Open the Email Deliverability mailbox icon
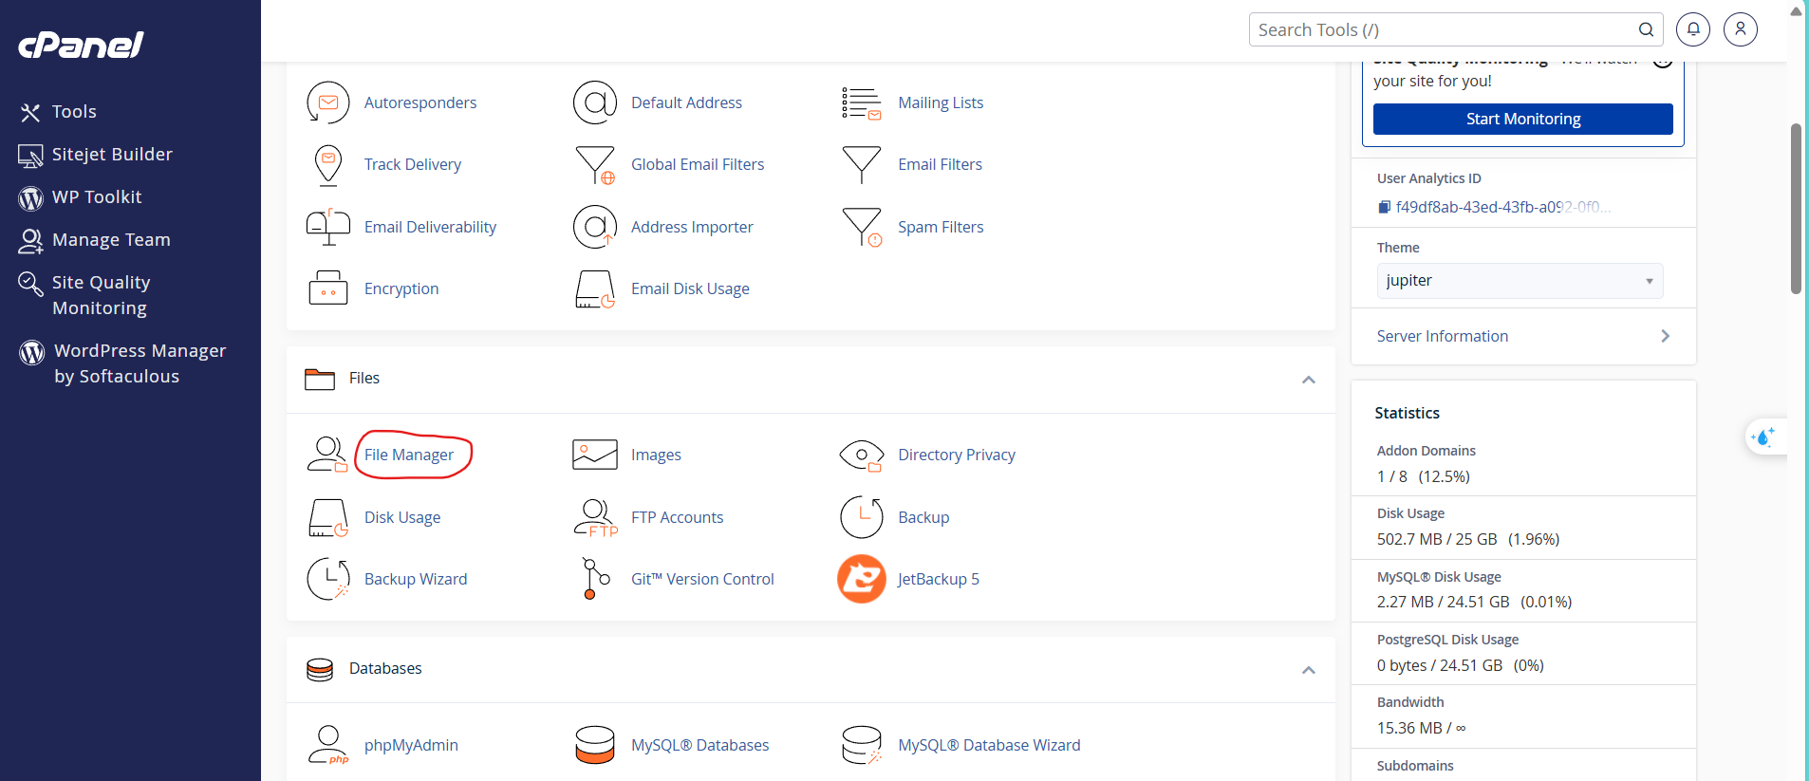Image resolution: width=1809 pixels, height=781 pixels. [328, 227]
